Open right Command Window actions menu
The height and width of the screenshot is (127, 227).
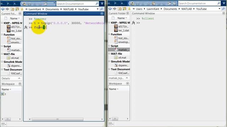[224, 13]
